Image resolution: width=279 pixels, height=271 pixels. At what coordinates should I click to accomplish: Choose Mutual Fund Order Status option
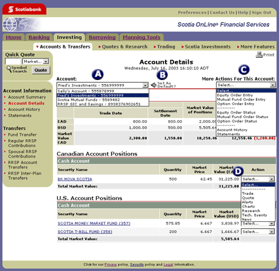[x=242, y=117]
